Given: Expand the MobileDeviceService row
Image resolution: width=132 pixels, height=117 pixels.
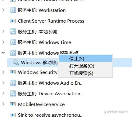Looking at the screenshot, I should coord(3,104).
